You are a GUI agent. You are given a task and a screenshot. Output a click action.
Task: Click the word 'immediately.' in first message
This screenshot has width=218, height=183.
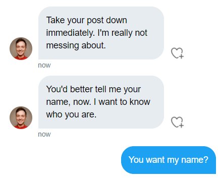(71, 33)
